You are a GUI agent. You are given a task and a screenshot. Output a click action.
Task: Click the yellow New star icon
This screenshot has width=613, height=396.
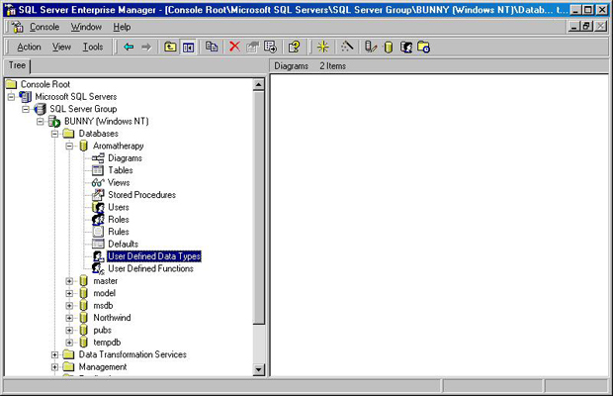pos(323,47)
